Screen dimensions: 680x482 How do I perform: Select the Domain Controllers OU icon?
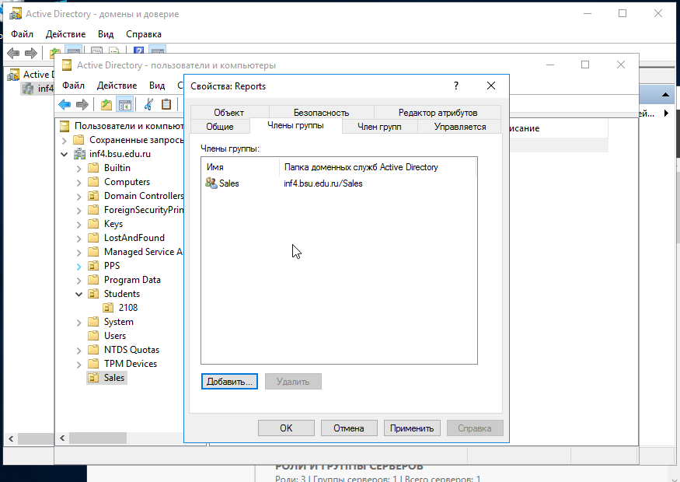(x=93, y=196)
